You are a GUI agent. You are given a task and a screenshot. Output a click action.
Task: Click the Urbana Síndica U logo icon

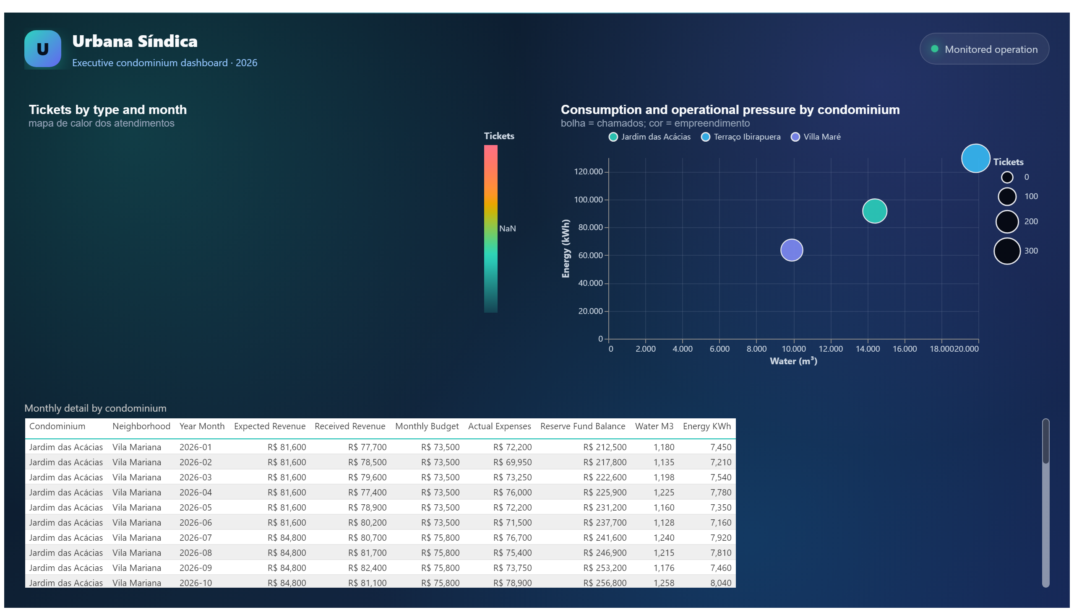click(42, 49)
